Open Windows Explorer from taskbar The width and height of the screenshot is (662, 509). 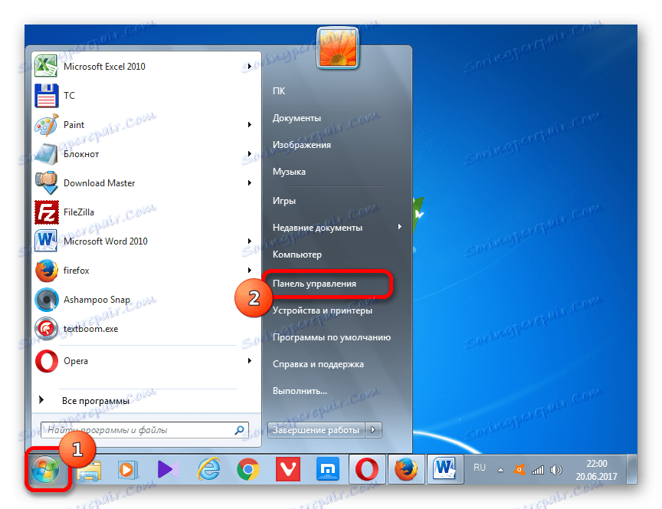[x=90, y=470]
